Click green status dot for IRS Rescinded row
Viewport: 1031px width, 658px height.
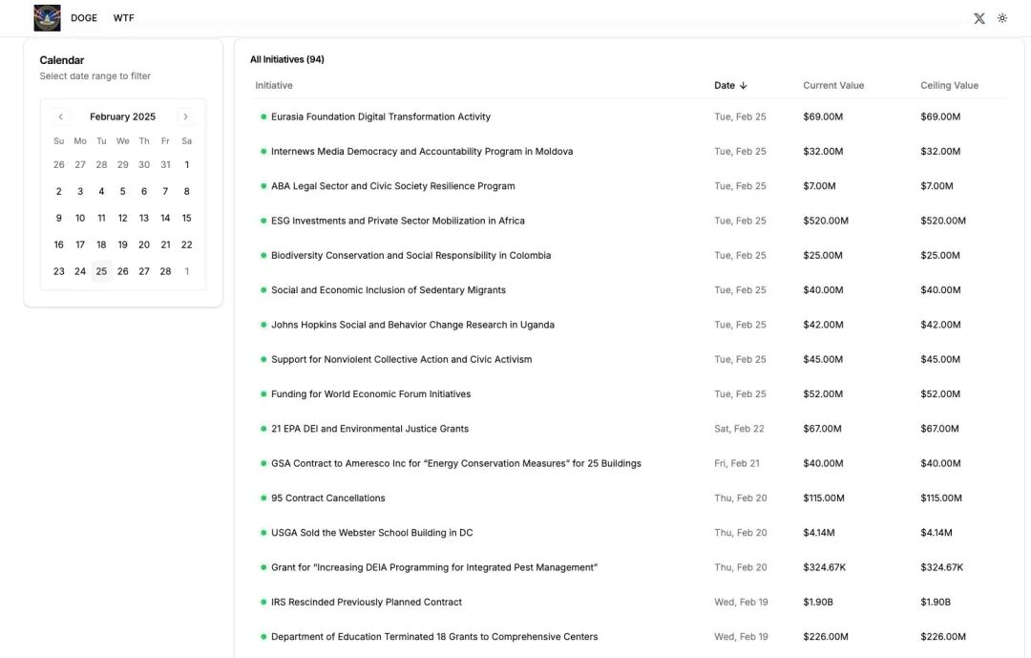pyautogui.click(x=263, y=602)
